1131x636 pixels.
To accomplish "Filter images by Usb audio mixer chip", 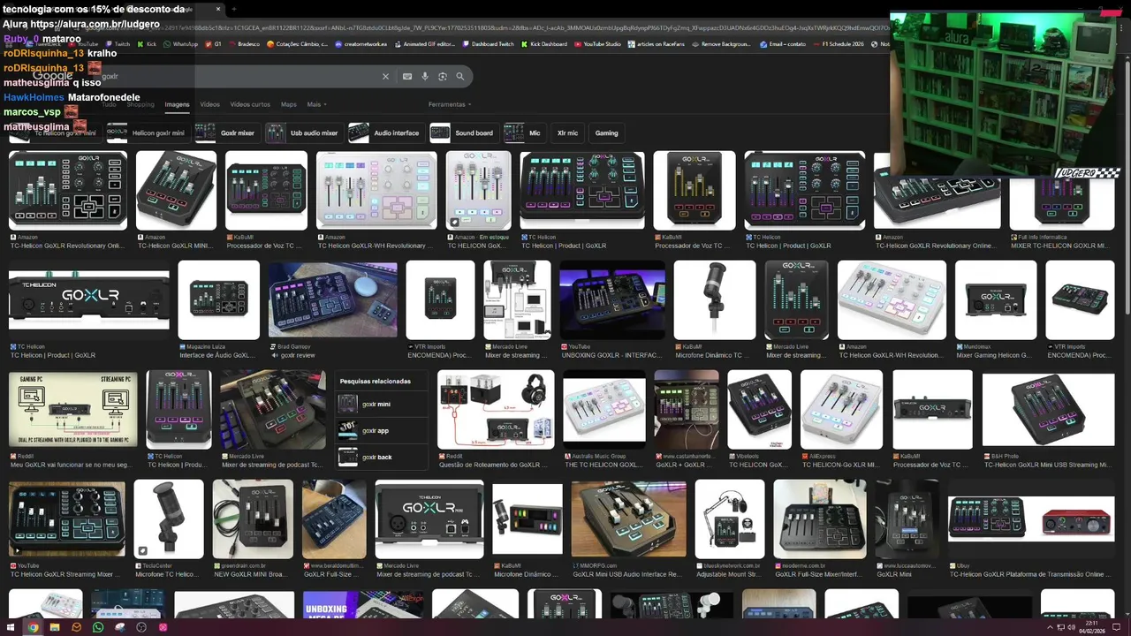I will (303, 132).
